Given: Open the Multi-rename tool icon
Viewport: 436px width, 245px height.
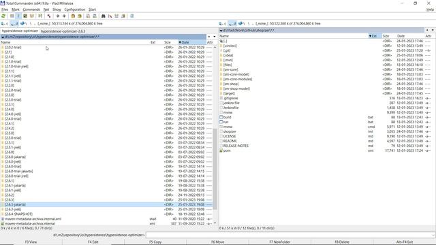Looking at the screenshot, I should (110, 16).
